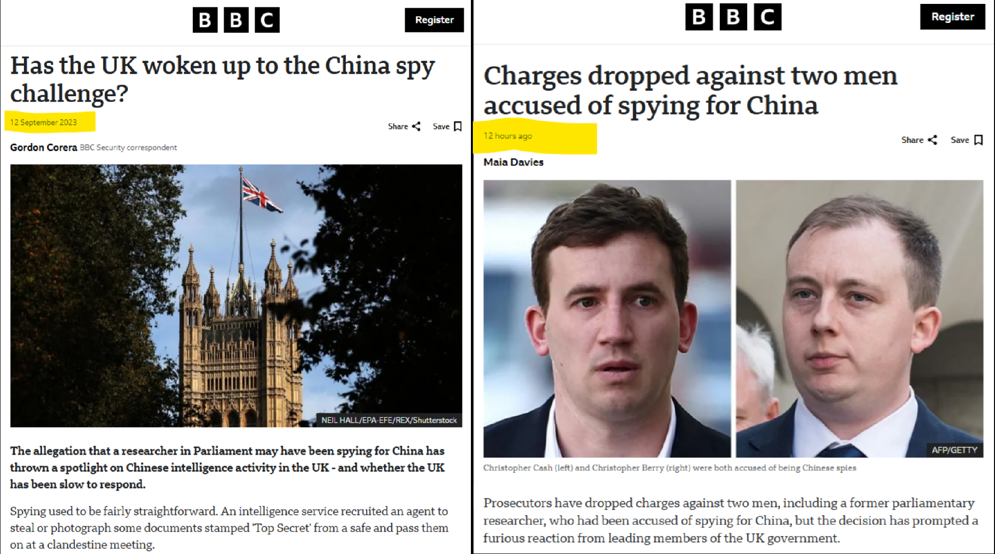
Task: Open author Gordon Corera's name link
Action: [x=43, y=147]
